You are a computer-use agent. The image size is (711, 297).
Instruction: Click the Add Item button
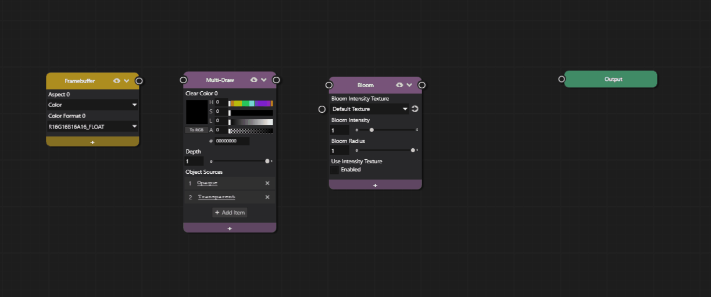tap(230, 213)
